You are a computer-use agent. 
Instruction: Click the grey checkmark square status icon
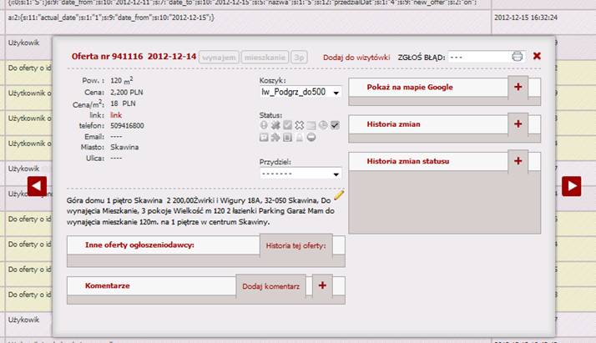[287, 125]
